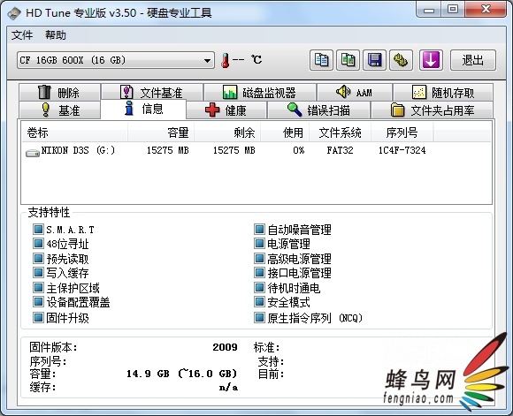Click the 序列号 column header
Screen dimensions: 513x416
pyautogui.click(x=402, y=132)
